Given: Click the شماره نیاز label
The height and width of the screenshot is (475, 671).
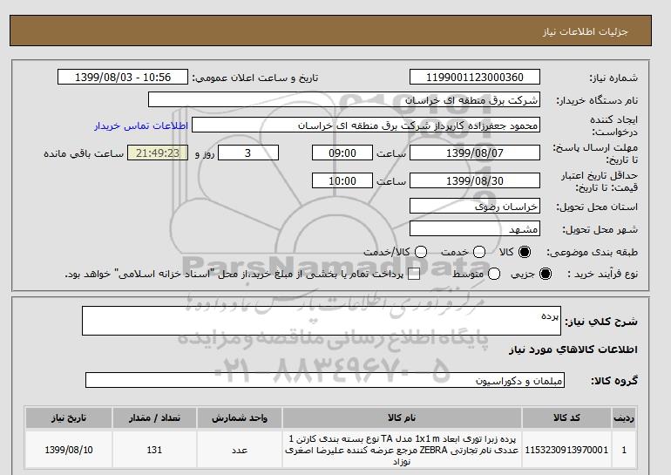Looking at the screenshot, I should pyautogui.click(x=613, y=78).
